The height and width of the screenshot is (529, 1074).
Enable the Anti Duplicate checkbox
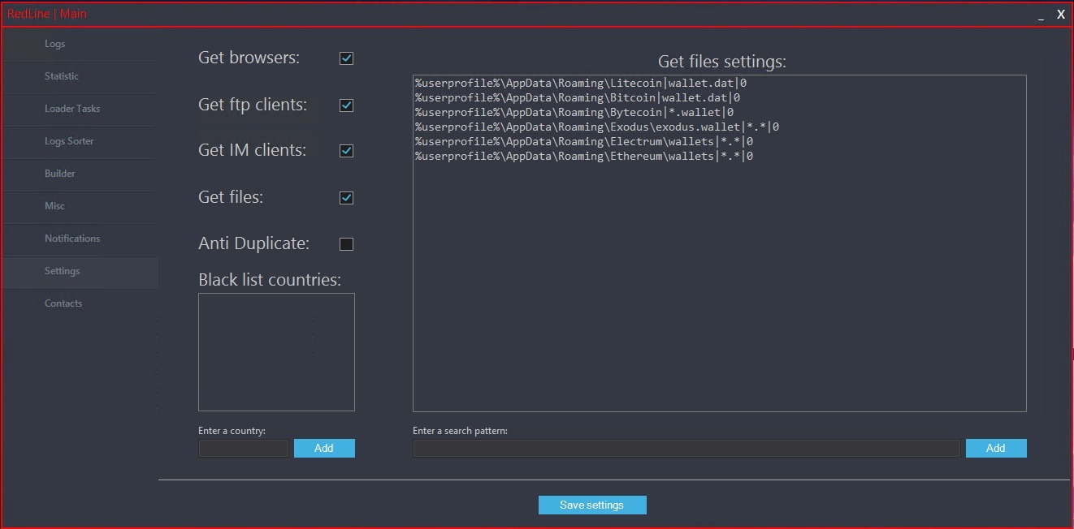(x=346, y=244)
